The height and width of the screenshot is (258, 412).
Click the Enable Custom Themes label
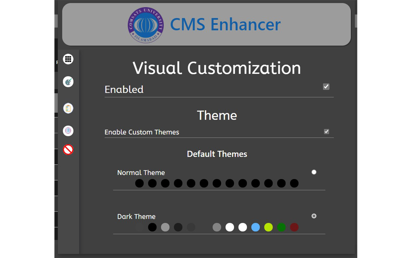[142, 132]
